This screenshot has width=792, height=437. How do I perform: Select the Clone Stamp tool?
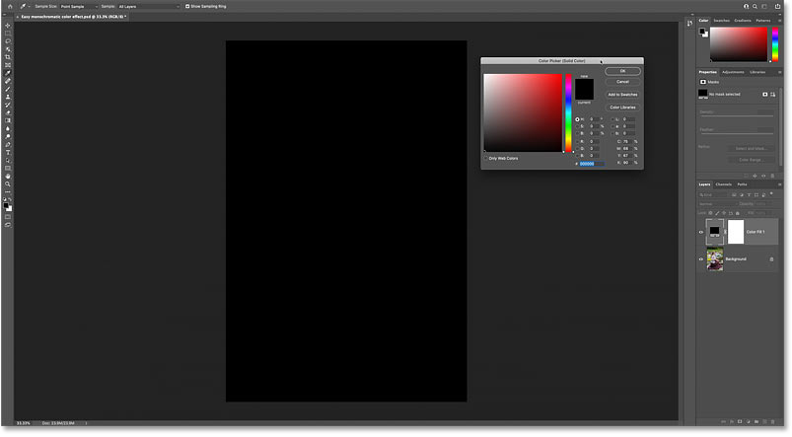[8, 97]
